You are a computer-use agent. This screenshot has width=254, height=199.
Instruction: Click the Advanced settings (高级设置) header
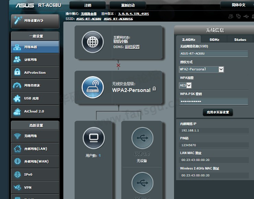pyautogui.click(x=35, y=125)
